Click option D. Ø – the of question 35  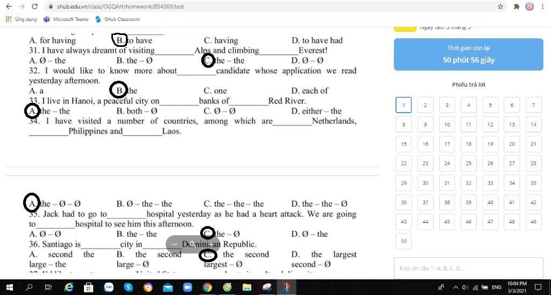click(309, 234)
